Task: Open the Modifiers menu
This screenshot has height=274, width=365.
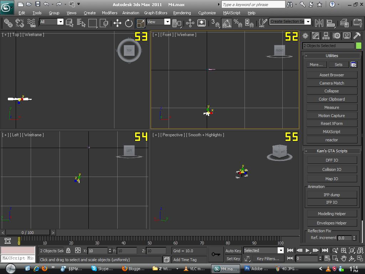Action: click(x=109, y=13)
